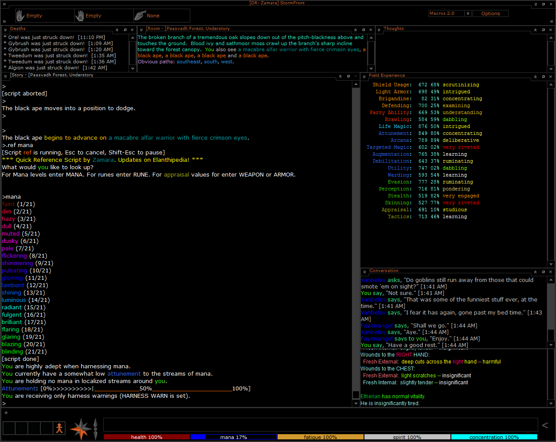
Task: Go southeast via the Obvious paths link
Action: point(189,62)
